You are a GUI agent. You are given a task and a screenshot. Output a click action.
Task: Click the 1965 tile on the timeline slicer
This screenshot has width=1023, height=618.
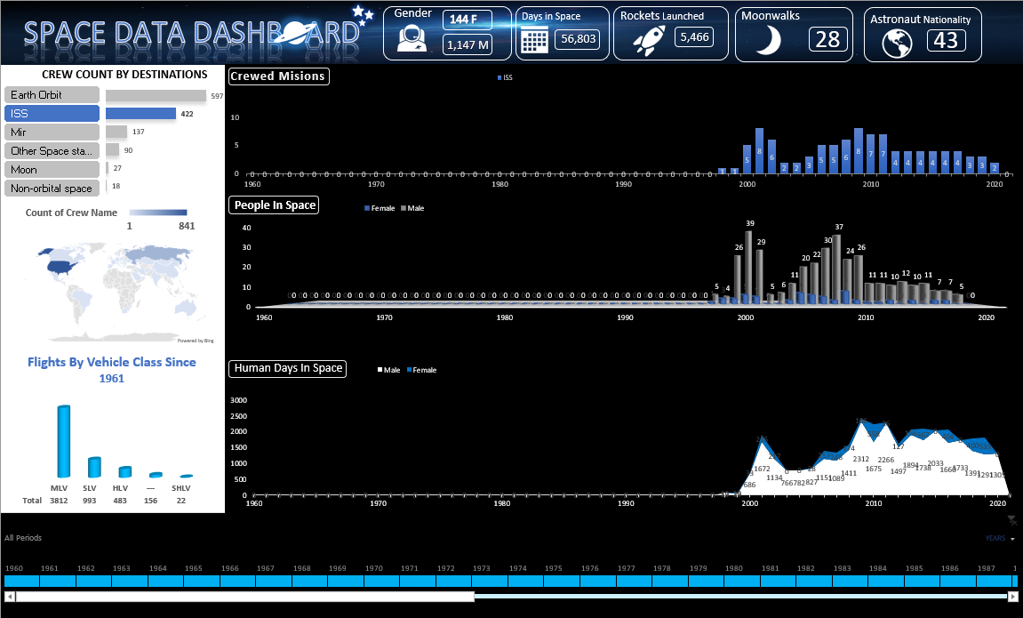point(201,581)
